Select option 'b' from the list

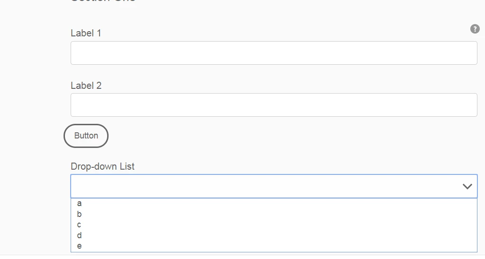(x=79, y=214)
